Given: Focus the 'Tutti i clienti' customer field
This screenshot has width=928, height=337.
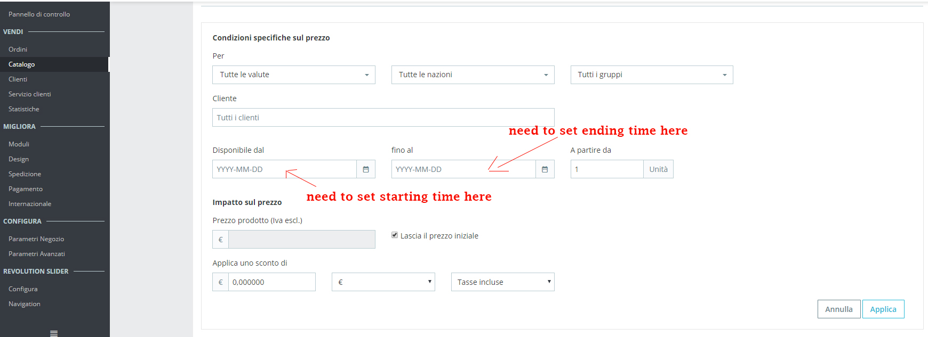Looking at the screenshot, I should click(x=383, y=118).
